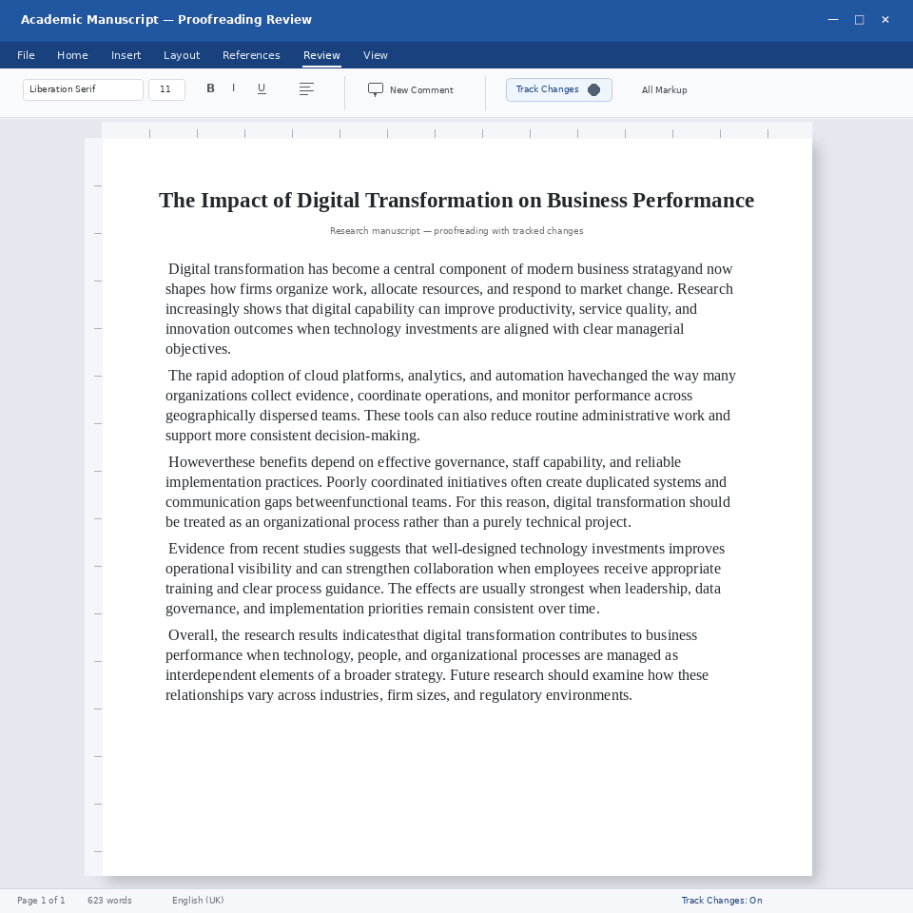
Task: Click the document title heading
Action: click(x=456, y=201)
